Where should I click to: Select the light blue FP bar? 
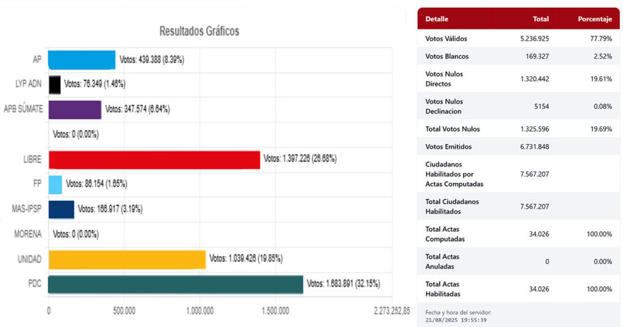click(x=55, y=185)
